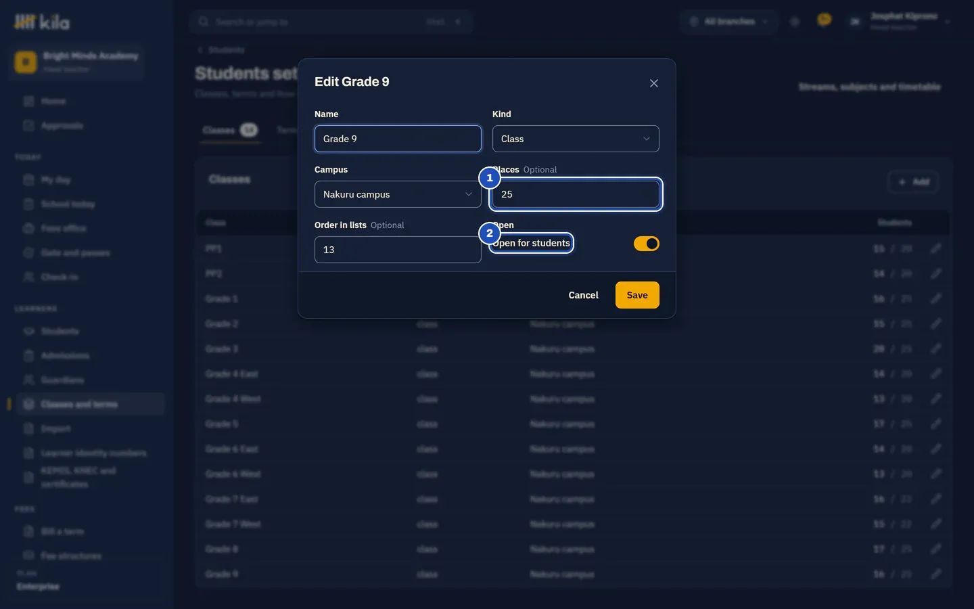Click the Fees office sidebar icon

[x=28, y=229]
